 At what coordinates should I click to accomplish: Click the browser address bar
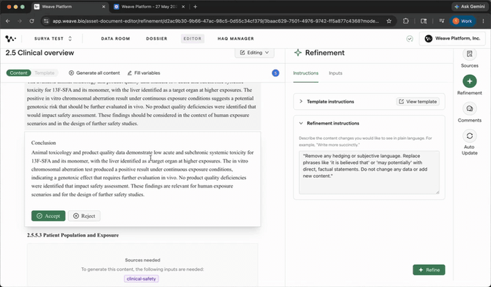click(215, 21)
